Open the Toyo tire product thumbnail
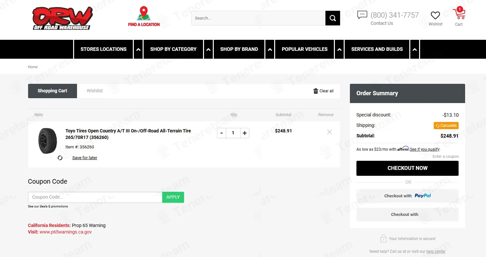486x257 pixels. (x=47, y=141)
